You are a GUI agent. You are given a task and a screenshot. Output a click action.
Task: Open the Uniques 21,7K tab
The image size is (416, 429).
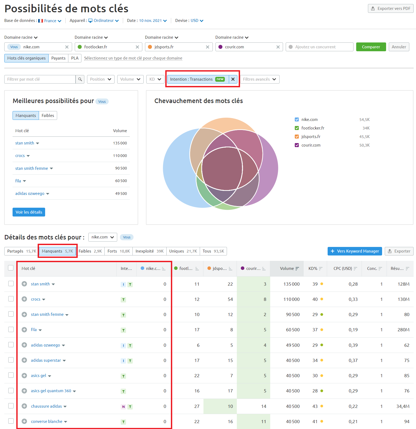pos(183,251)
